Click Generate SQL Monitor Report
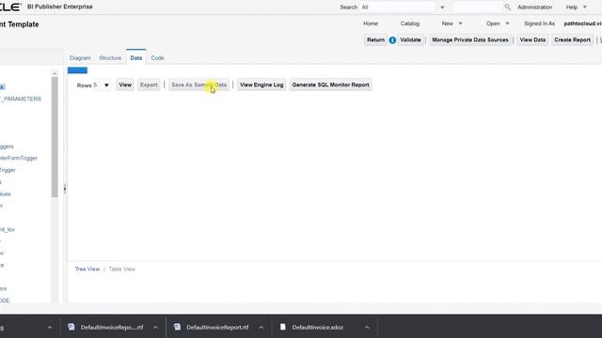Viewport: 602px width, 338px height. click(x=330, y=85)
